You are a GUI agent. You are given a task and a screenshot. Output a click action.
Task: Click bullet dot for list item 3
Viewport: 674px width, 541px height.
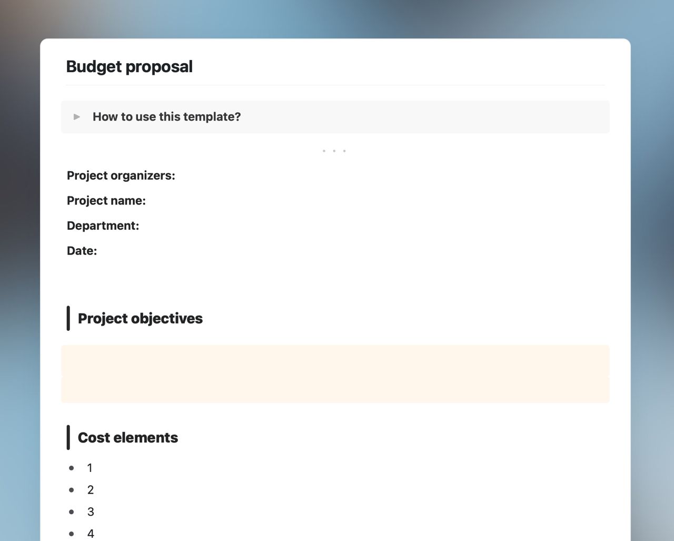(72, 512)
